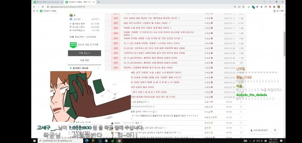This screenshot has height=143, width=302.
Task: Tick the checkbox for notice row [289]
Action: (x=107, y=63)
